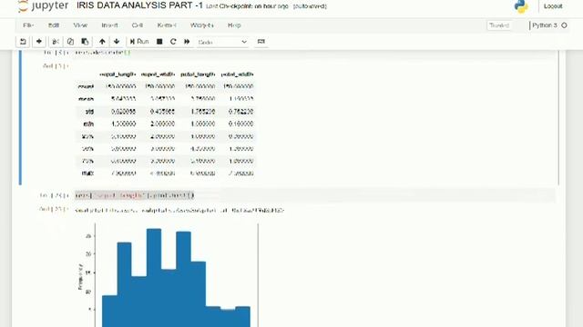Open the Insert menu
This screenshot has width=583, height=327.
pyautogui.click(x=109, y=25)
